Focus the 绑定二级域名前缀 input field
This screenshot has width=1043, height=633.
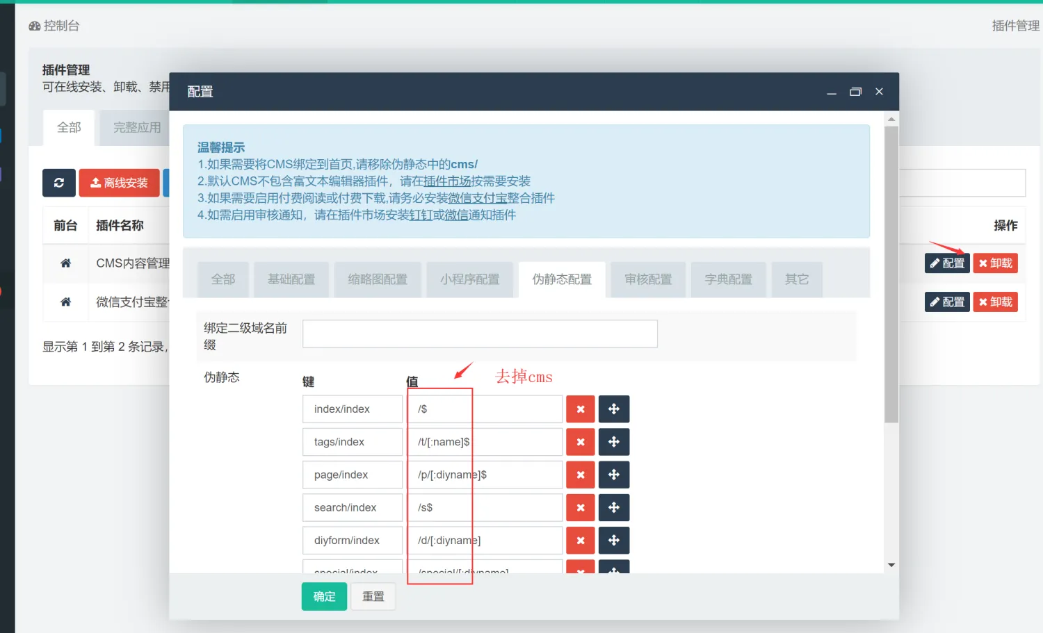[x=480, y=334]
